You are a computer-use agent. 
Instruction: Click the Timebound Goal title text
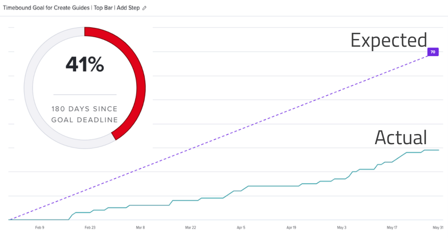coord(71,8)
